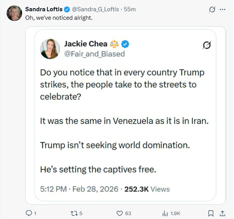Click Grok icon in quoted Jackie Chea post

[207, 46]
